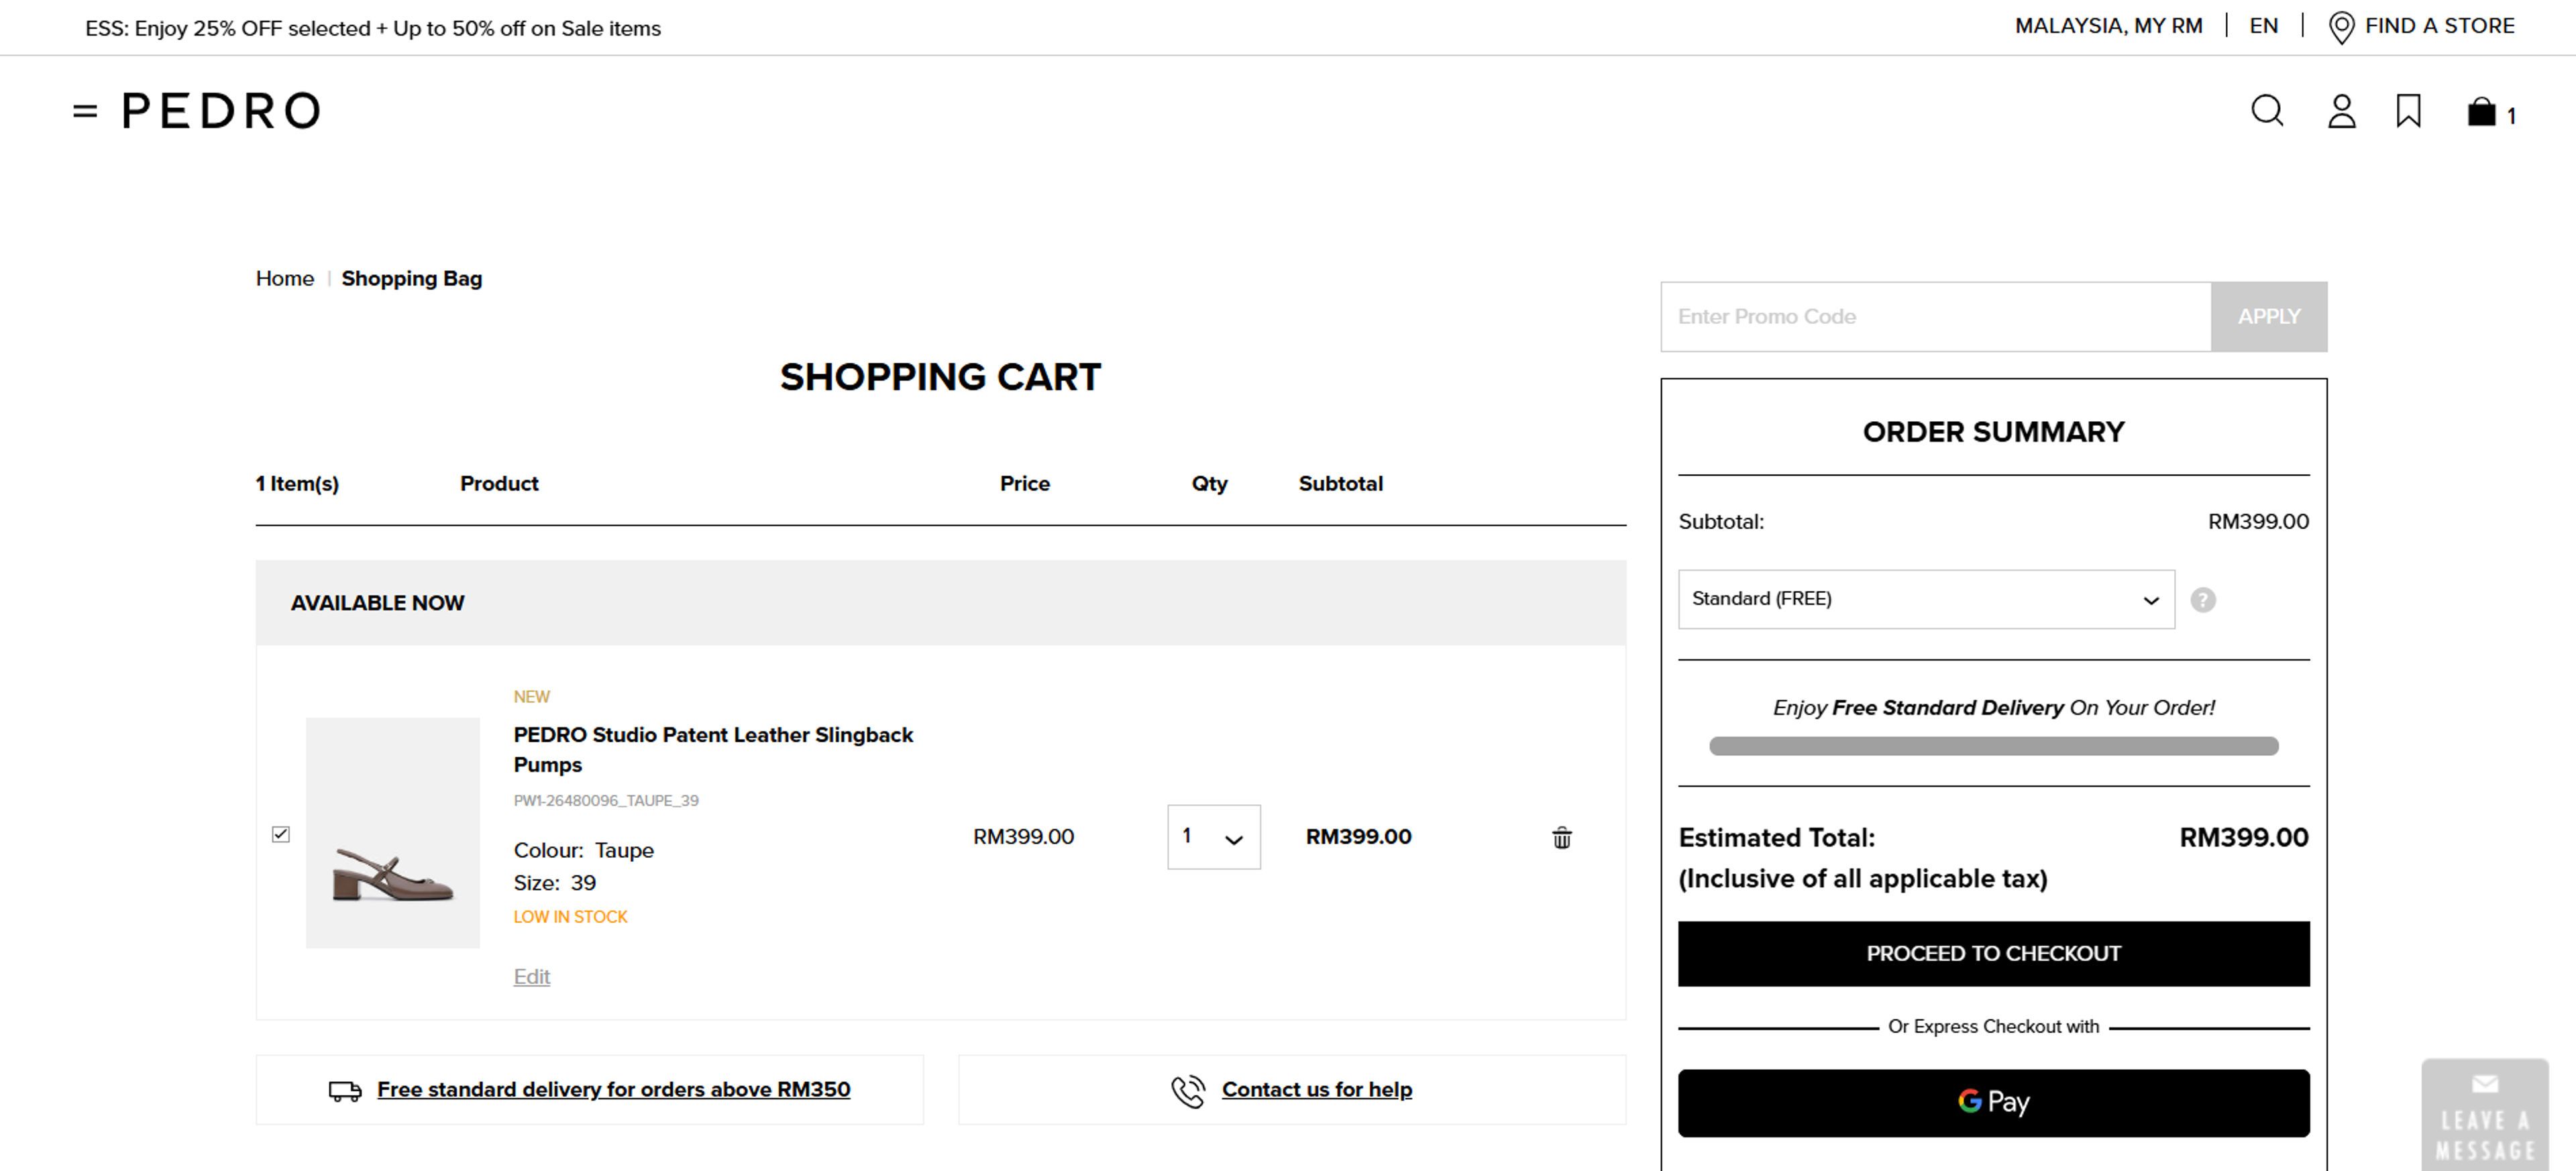The image size is (2576, 1171).
Task: Open PEDRO Studio Patent Leather Slingback Pumps
Action: [x=713, y=749]
